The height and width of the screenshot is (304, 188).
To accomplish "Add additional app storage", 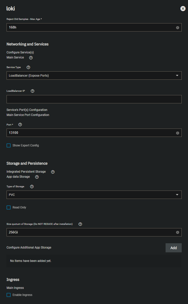I will pos(174,248).
